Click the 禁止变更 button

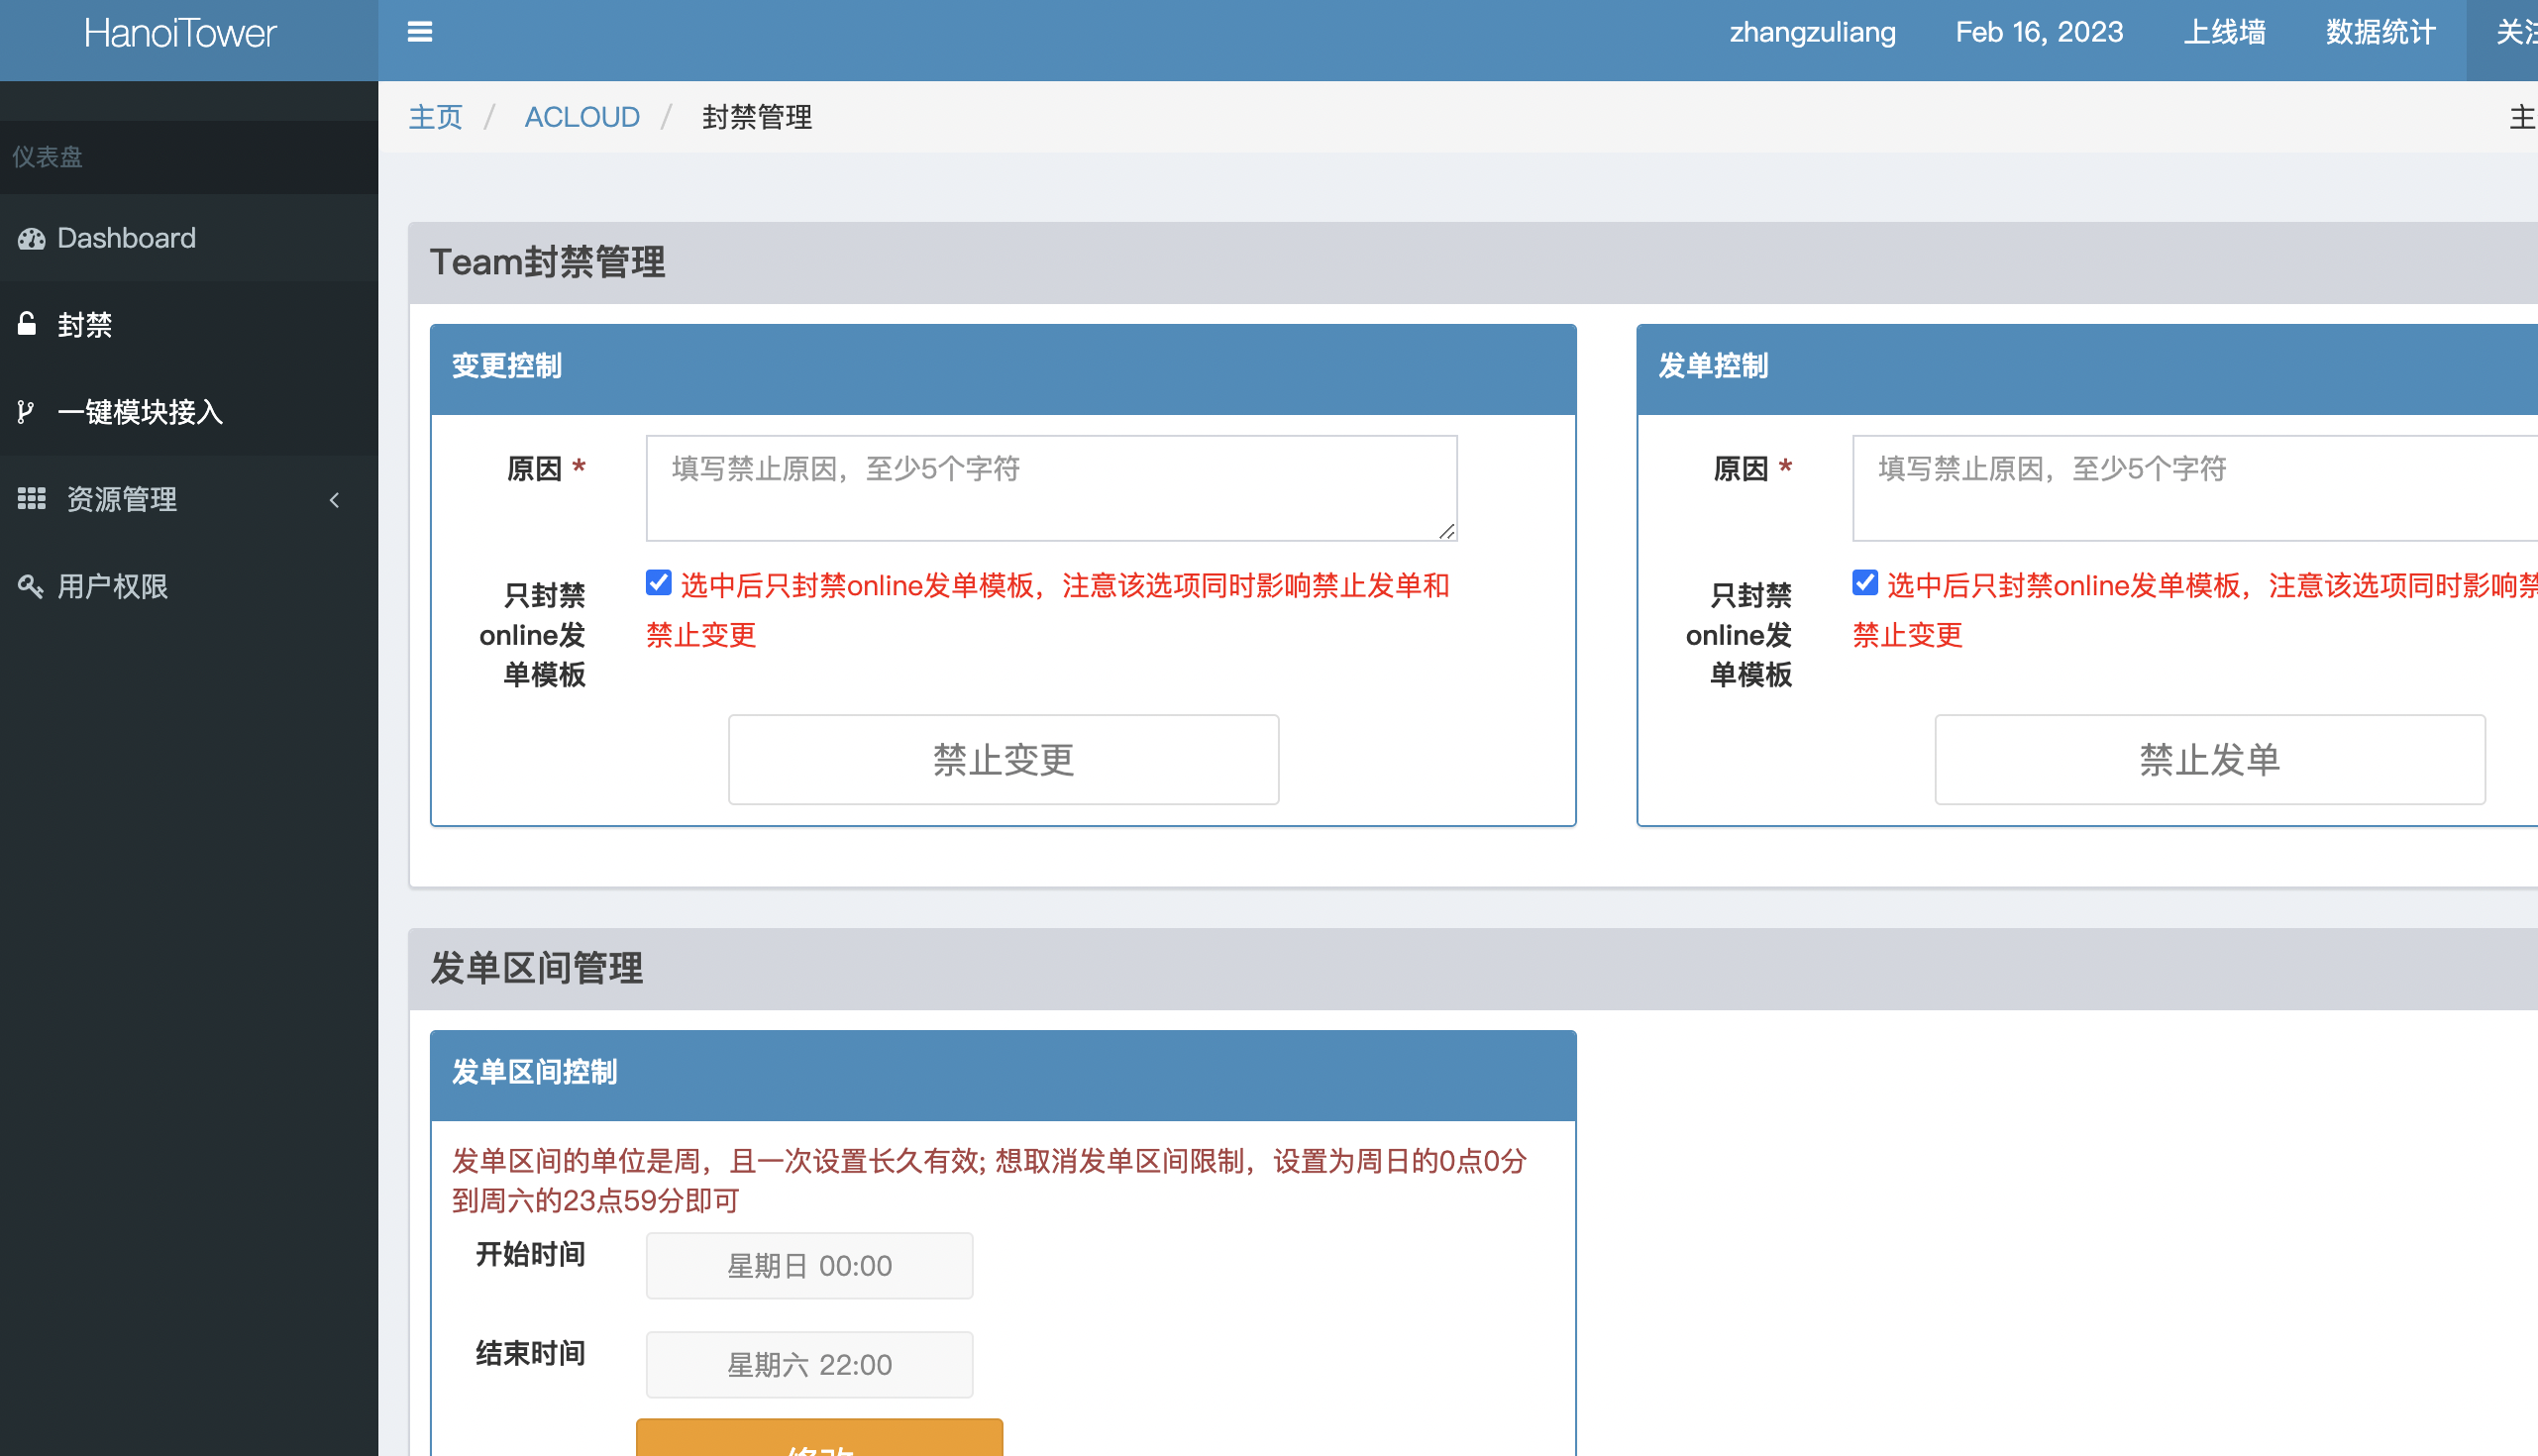(x=1003, y=759)
